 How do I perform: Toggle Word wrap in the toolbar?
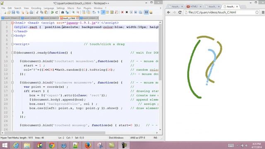pyautogui.click(x=94, y=12)
